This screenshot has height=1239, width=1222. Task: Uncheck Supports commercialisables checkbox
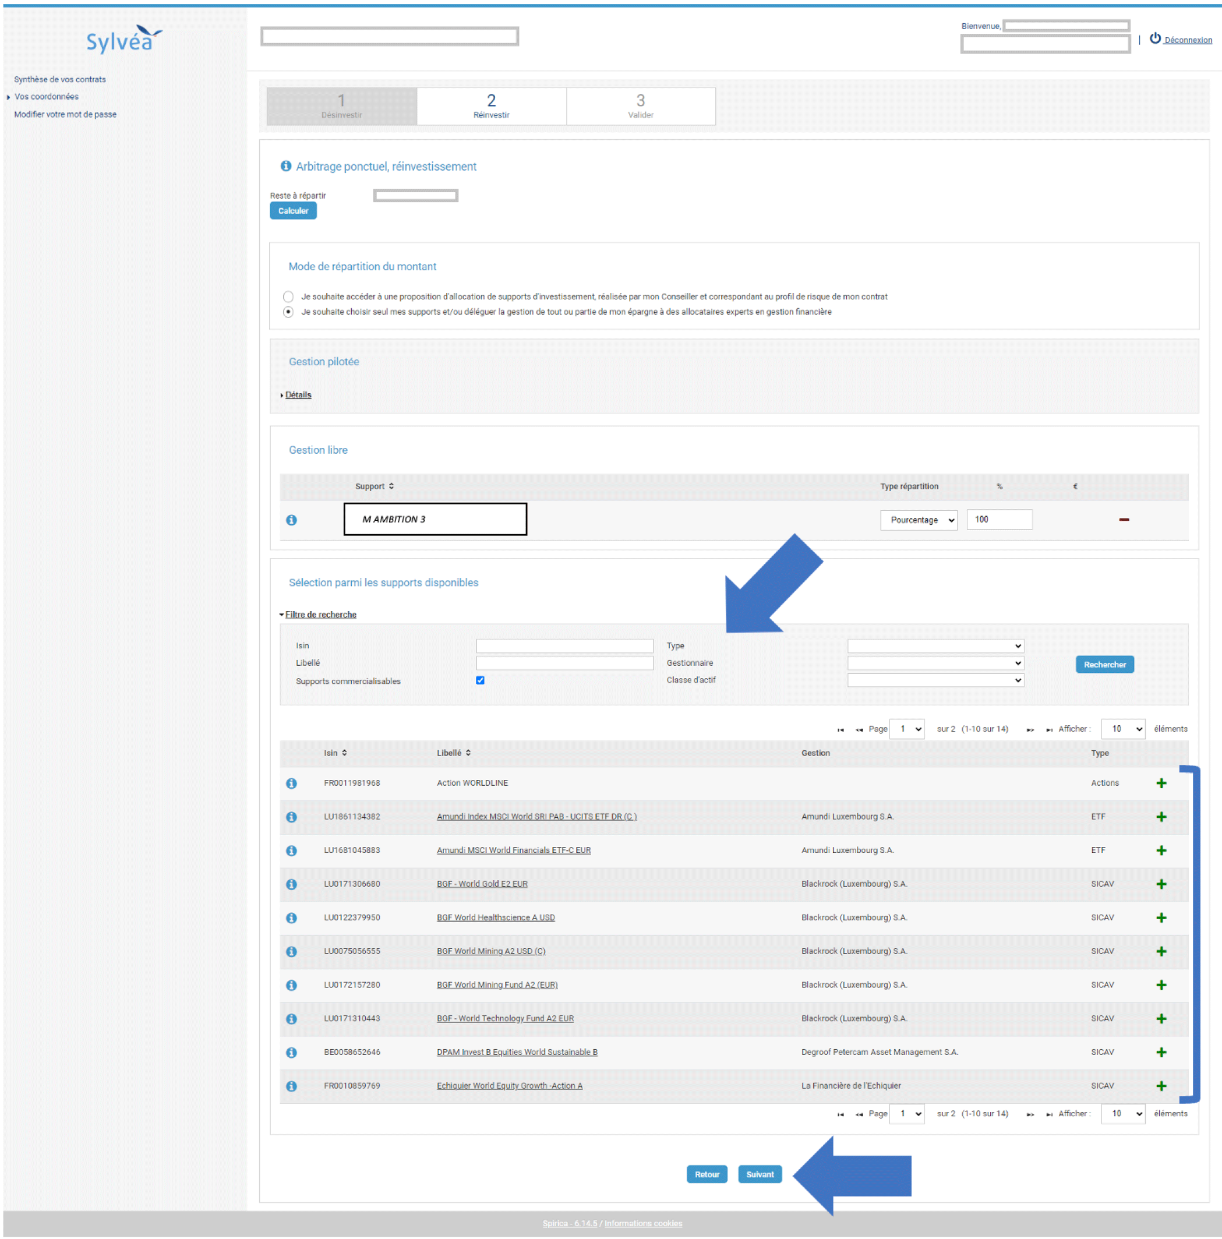tap(480, 680)
